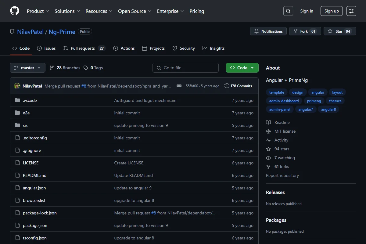Open the accessibility settings icon beside Sign up
Screen dimensions: 366x244
click(x=351, y=11)
